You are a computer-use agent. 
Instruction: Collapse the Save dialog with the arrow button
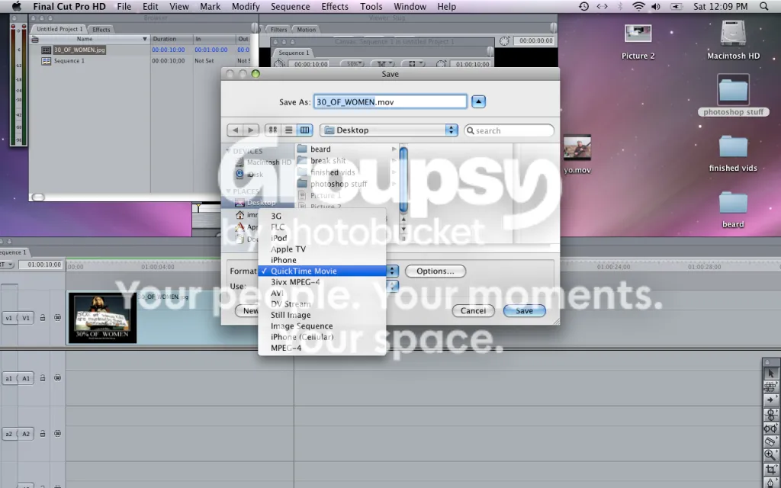coord(478,101)
